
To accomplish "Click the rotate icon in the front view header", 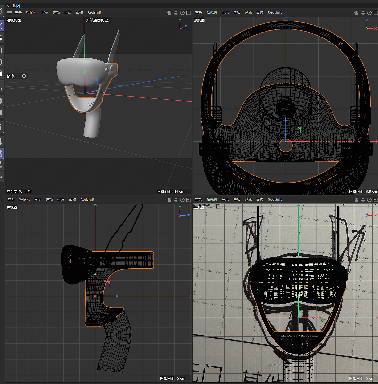I will pos(369,200).
